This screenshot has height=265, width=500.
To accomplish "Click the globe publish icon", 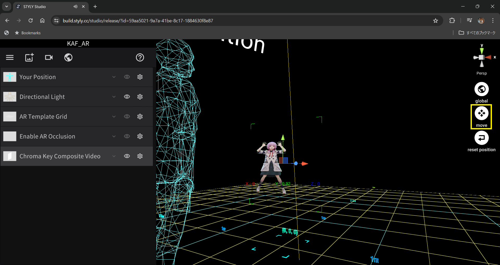I will point(68,57).
